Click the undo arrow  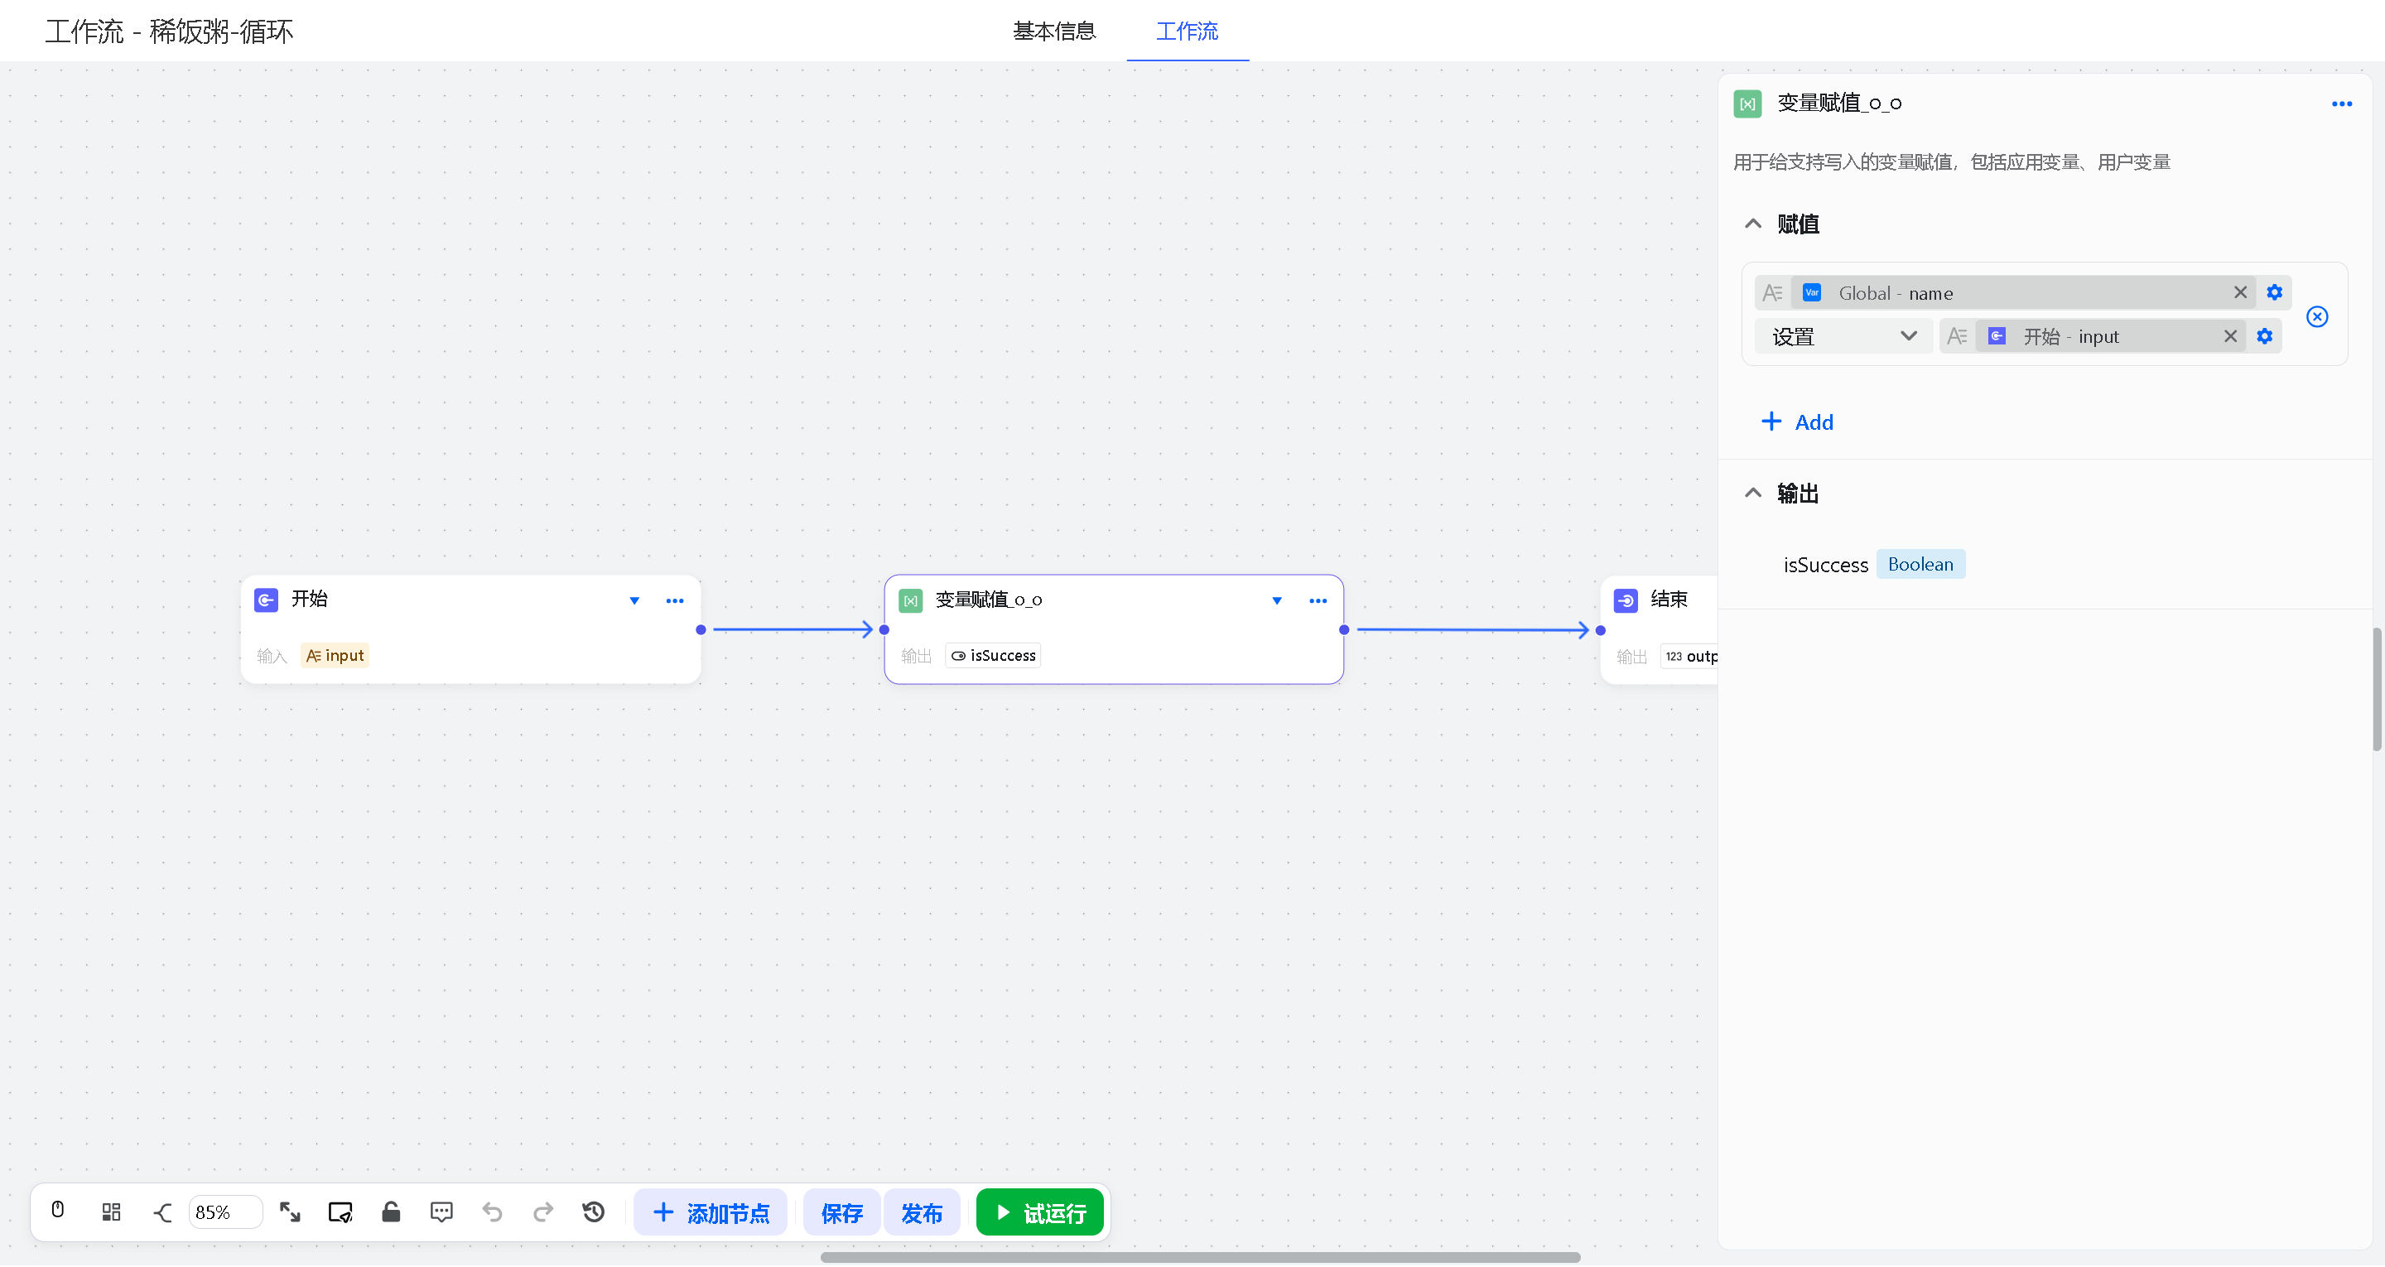click(492, 1212)
